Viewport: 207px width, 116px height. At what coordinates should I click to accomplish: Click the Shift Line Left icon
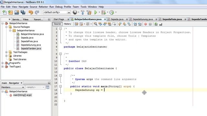135,24
